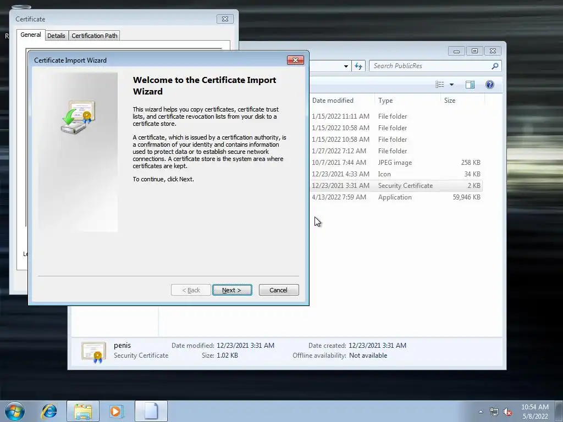Expand the address bar history dropdown
Screen dimensions: 563x422
(x=346, y=66)
